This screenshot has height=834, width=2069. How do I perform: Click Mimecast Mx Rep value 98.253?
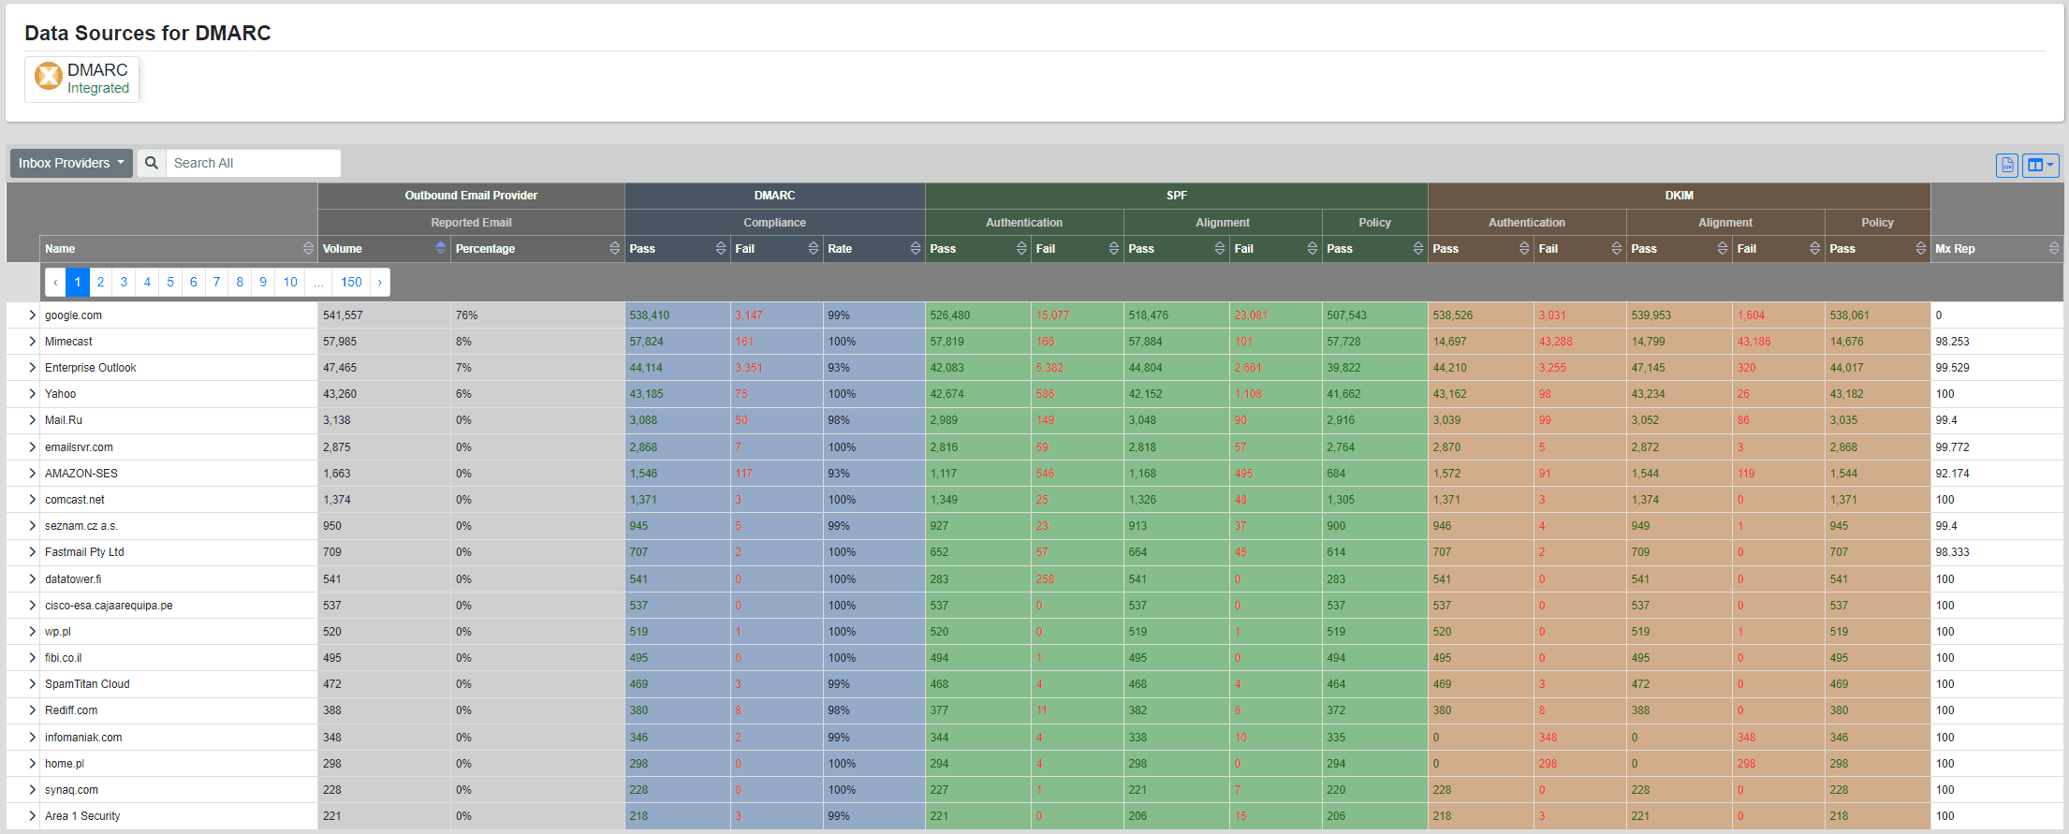pos(1952,342)
